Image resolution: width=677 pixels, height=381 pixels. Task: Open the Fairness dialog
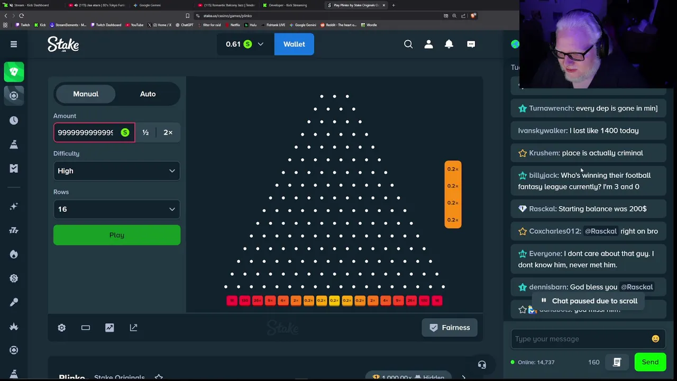(450, 328)
